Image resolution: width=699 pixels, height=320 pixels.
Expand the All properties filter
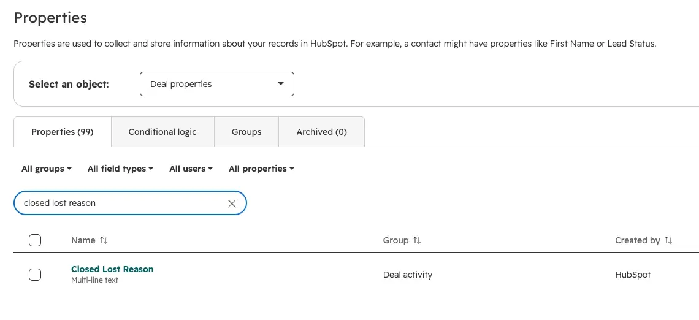pos(261,169)
